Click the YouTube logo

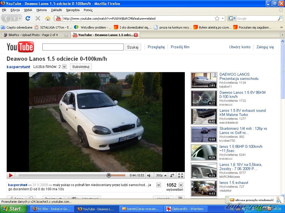20,47
